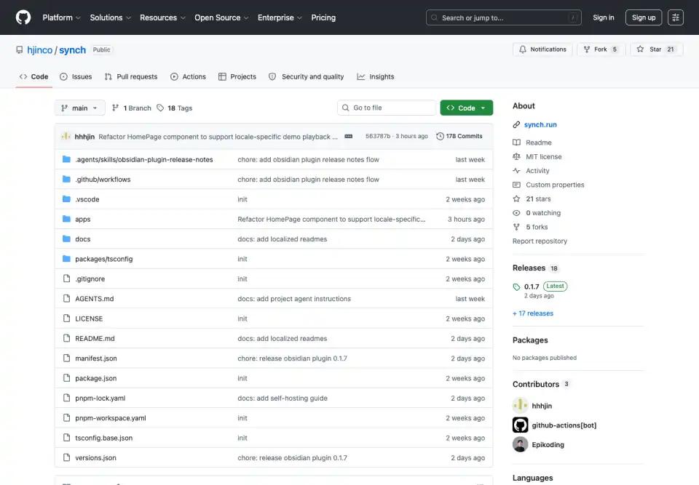Click the magnifier icon in the search bar
The height and width of the screenshot is (485, 699).
(x=434, y=17)
